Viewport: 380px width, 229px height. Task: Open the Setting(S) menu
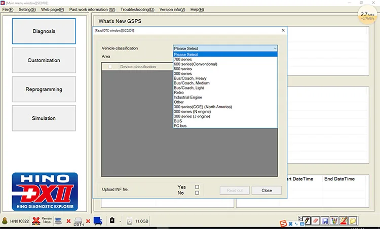pyautogui.click(x=27, y=10)
